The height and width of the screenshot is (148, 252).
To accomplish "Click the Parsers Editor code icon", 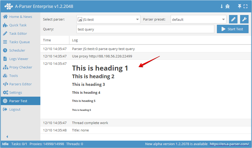I will tap(5, 84).
